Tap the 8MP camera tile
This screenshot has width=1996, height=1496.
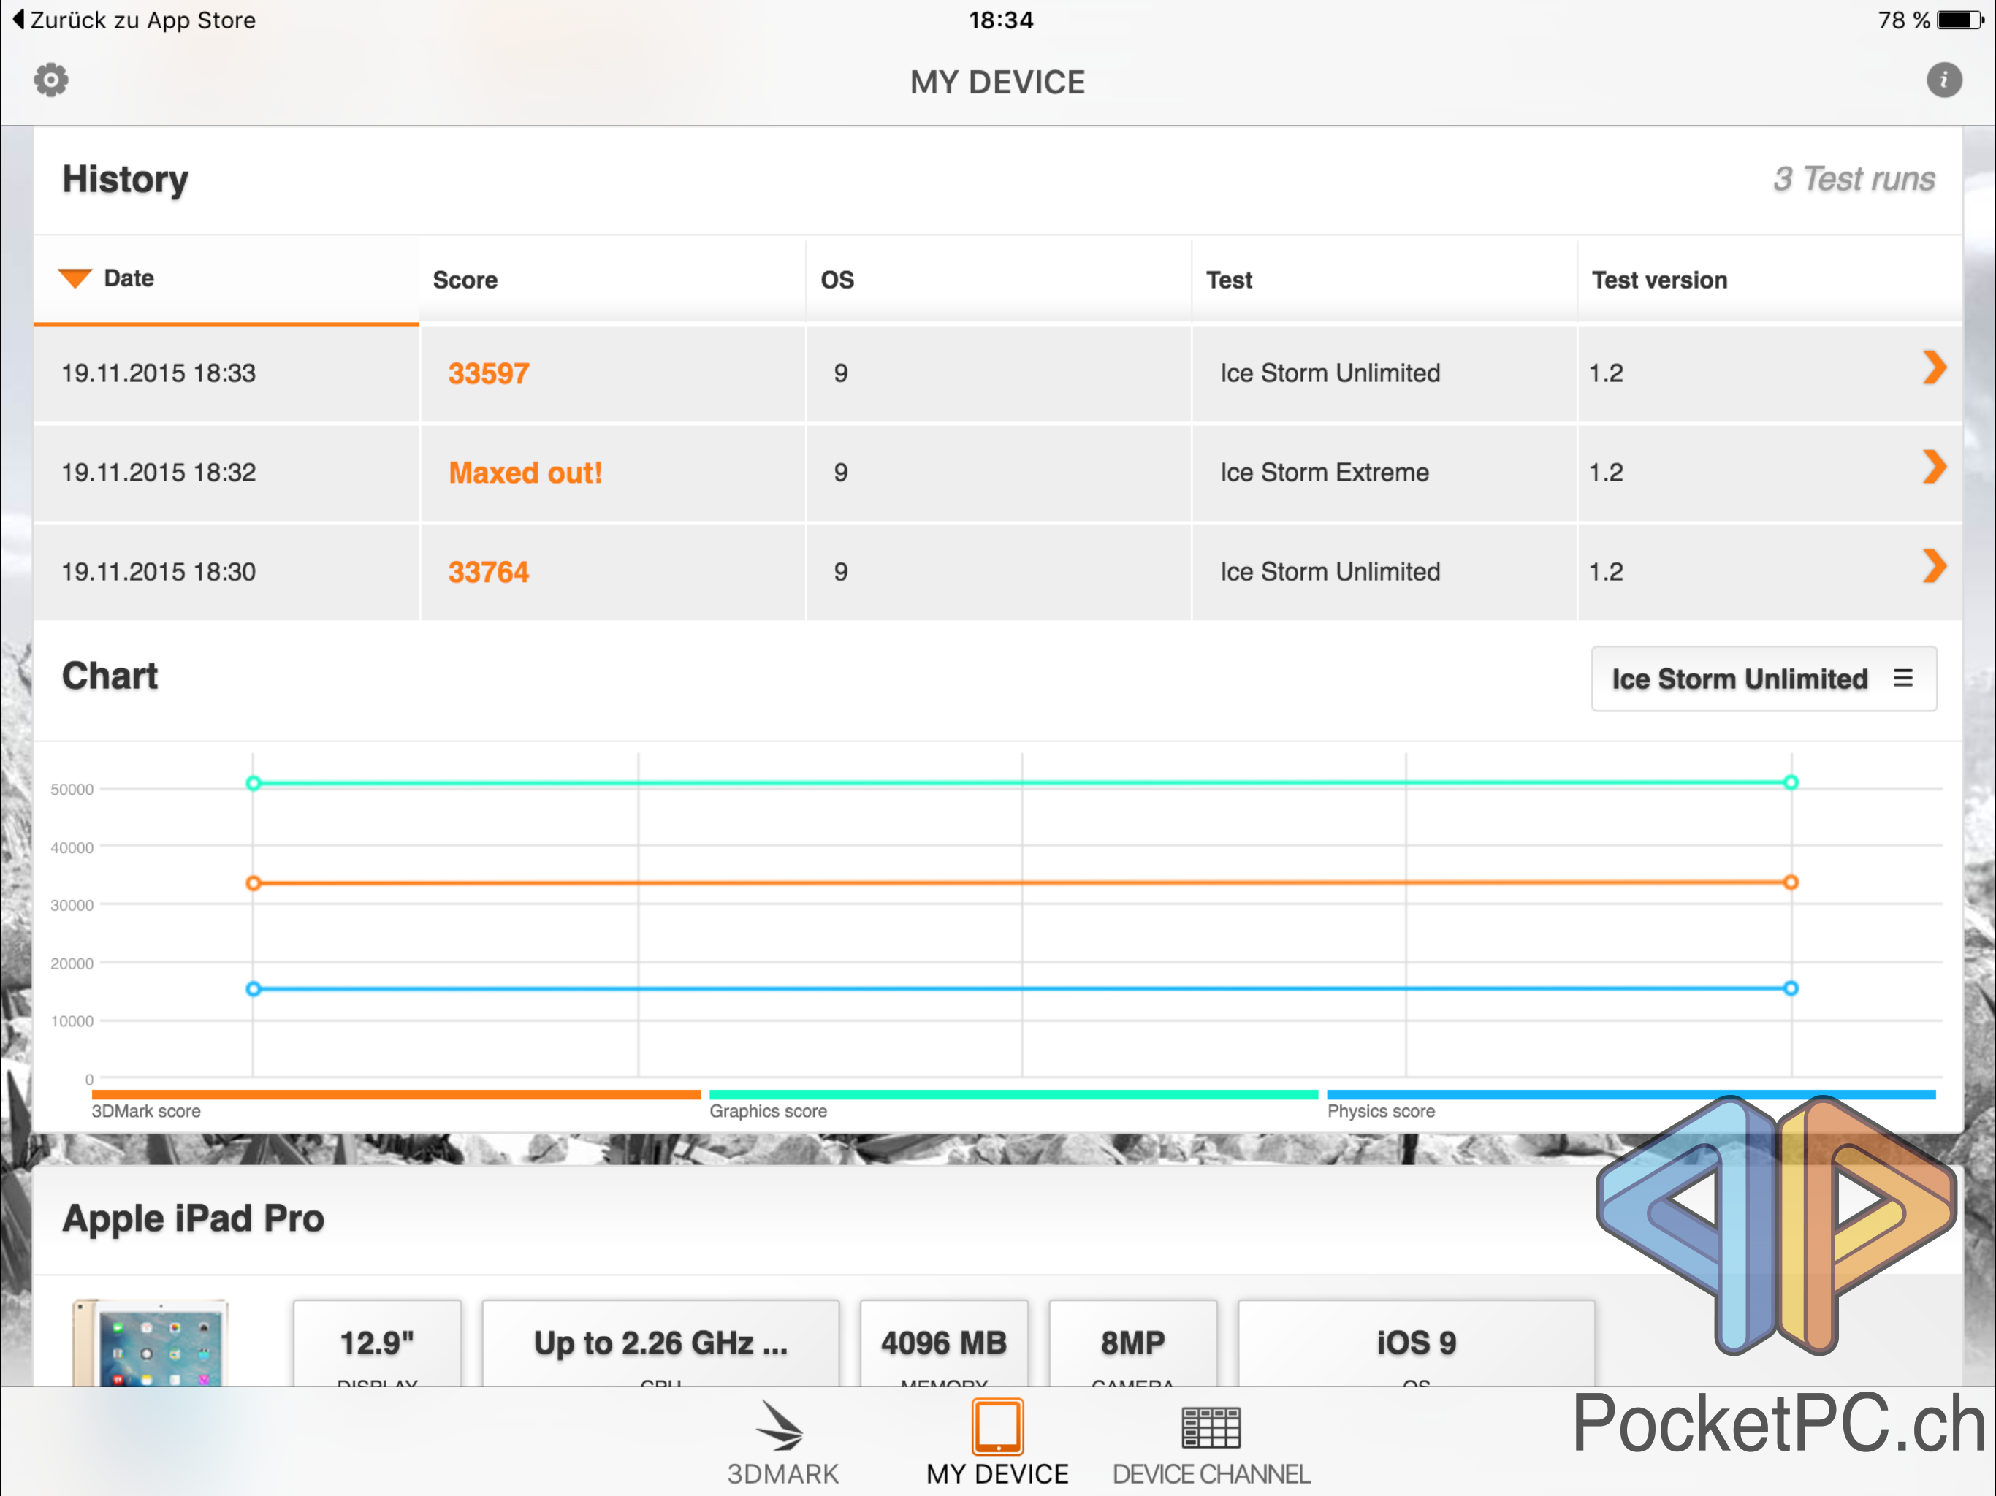(1132, 1343)
